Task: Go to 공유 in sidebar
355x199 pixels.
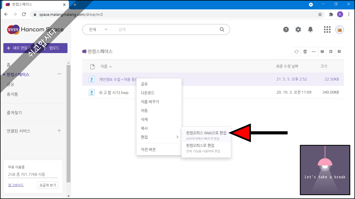Action: 11,84
